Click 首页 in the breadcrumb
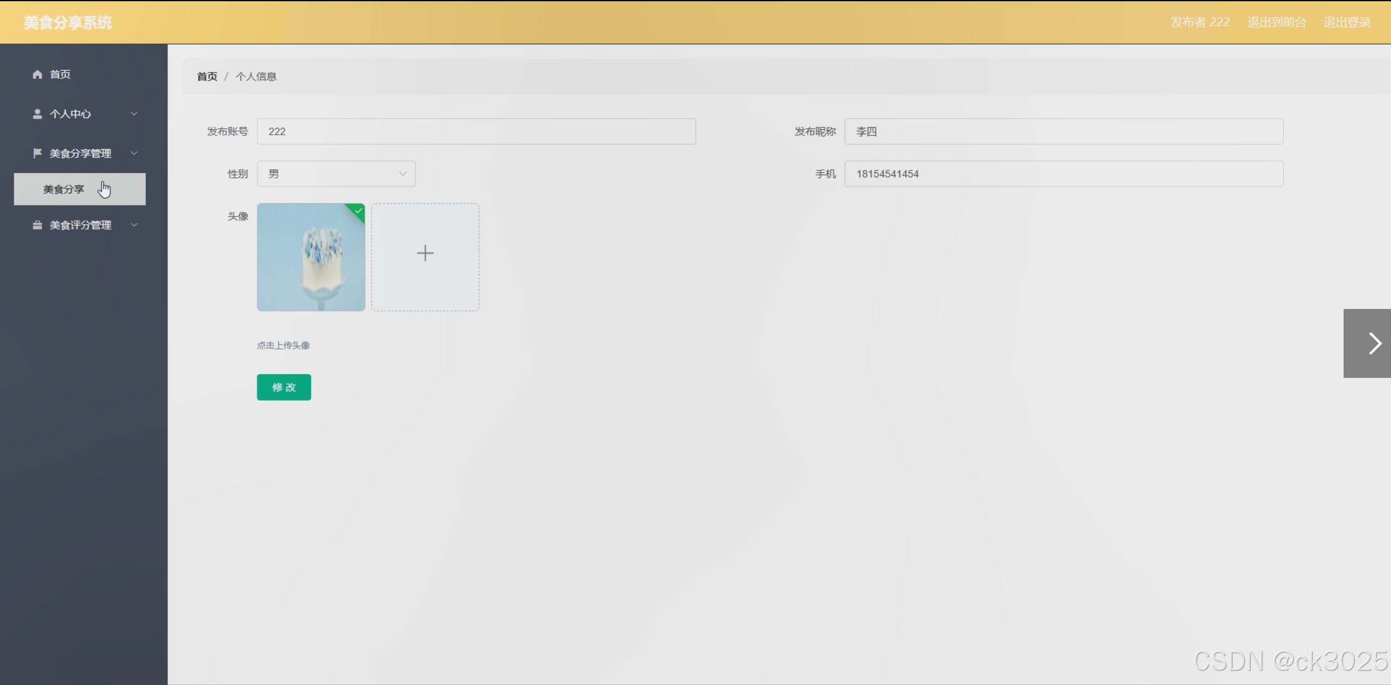 (x=207, y=76)
